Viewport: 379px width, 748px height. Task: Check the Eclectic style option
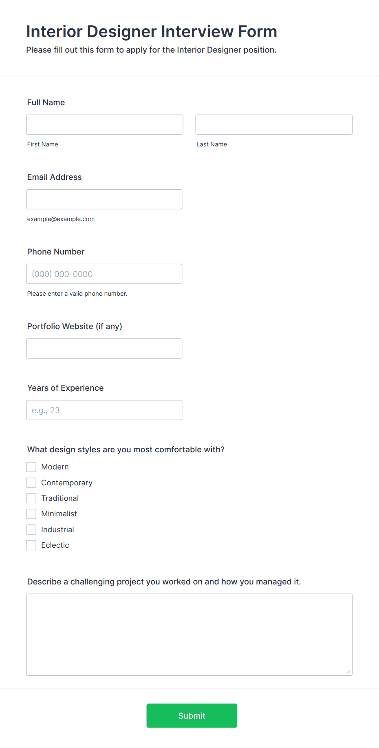click(31, 545)
